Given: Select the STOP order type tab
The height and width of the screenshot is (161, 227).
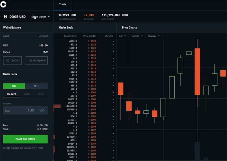Looking at the screenshot, I should point(41,94).
